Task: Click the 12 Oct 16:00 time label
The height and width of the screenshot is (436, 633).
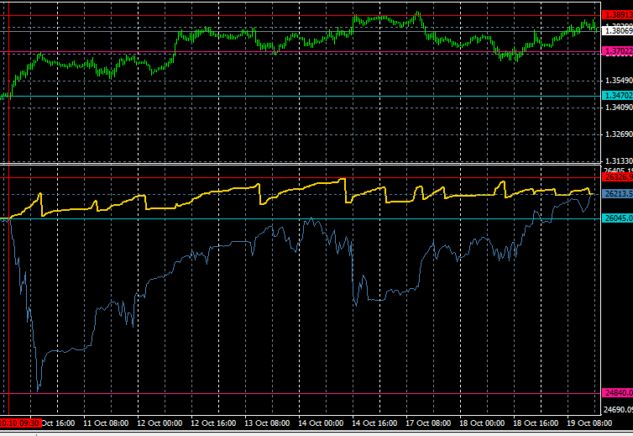Action: [x=213, y=423]
